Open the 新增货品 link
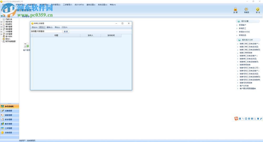This screenshot has height=142, width=263. tap(242, 35)
